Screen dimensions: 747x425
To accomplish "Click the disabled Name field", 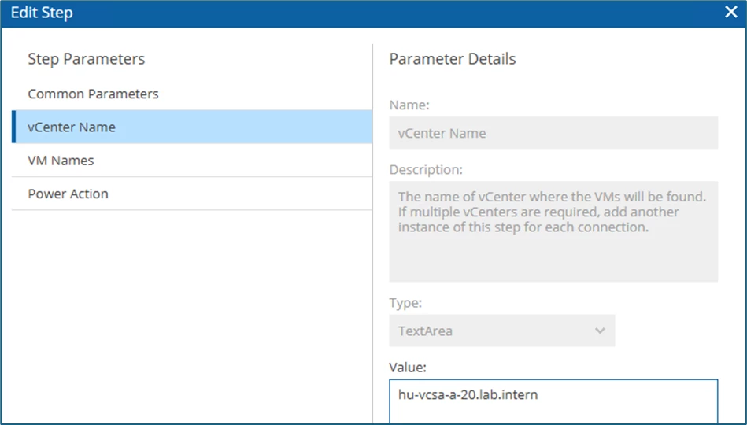I will 553,133.
